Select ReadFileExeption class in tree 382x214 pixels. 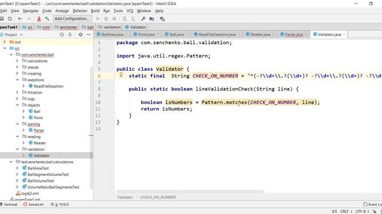tap(48, 86)
